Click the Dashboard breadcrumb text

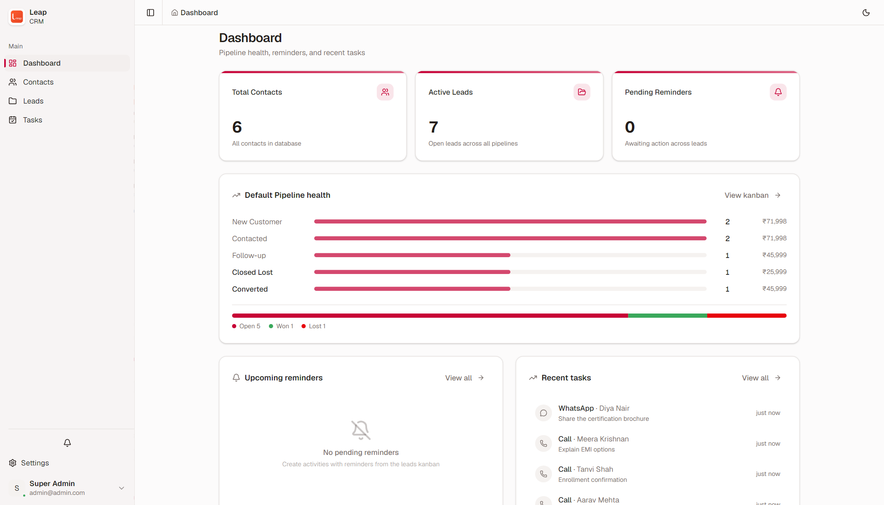point(199,13)
